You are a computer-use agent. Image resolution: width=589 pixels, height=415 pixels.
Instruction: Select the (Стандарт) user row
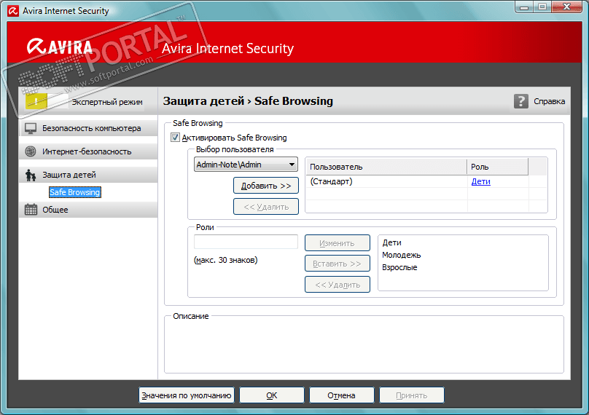tap(417, 181)
